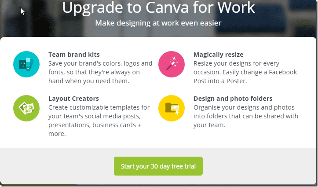Click the Team brand kits heading
This screenshot has width=318, height=187.
coord(74,55)
